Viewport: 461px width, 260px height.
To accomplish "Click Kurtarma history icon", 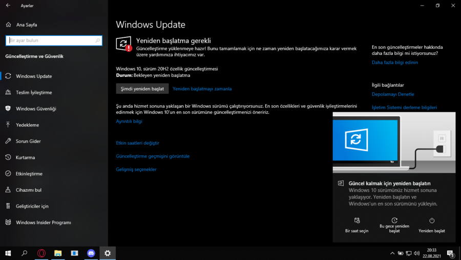I will tap(8, 157).
